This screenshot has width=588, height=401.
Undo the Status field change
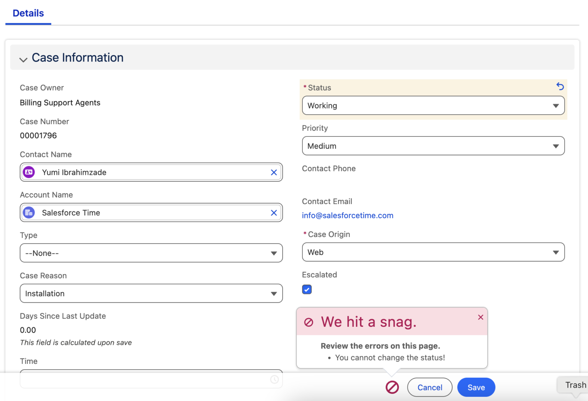(560, 86)
